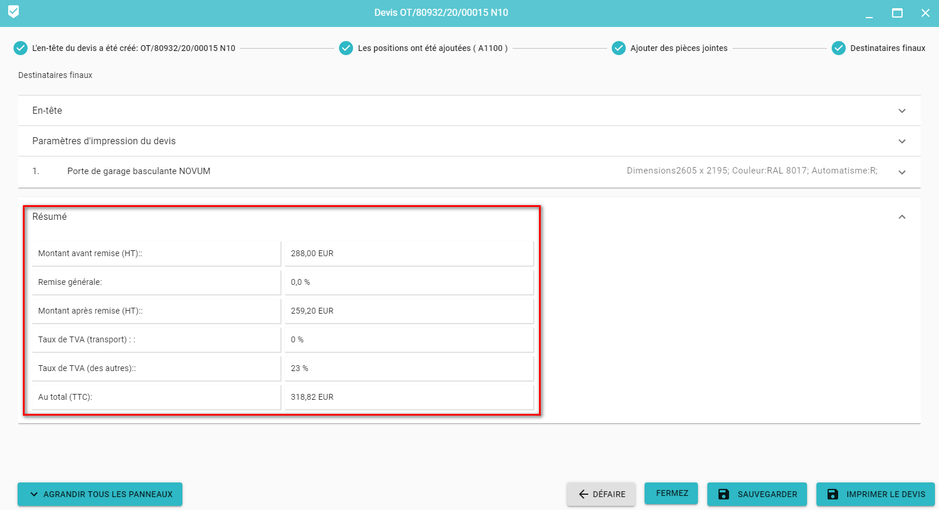The width and height of the screenshot is (939, 510).
Task: Click the Remise générale value field
Action: 409,282
